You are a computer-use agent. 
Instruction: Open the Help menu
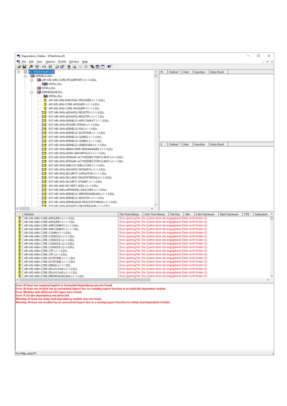point(85,61)
